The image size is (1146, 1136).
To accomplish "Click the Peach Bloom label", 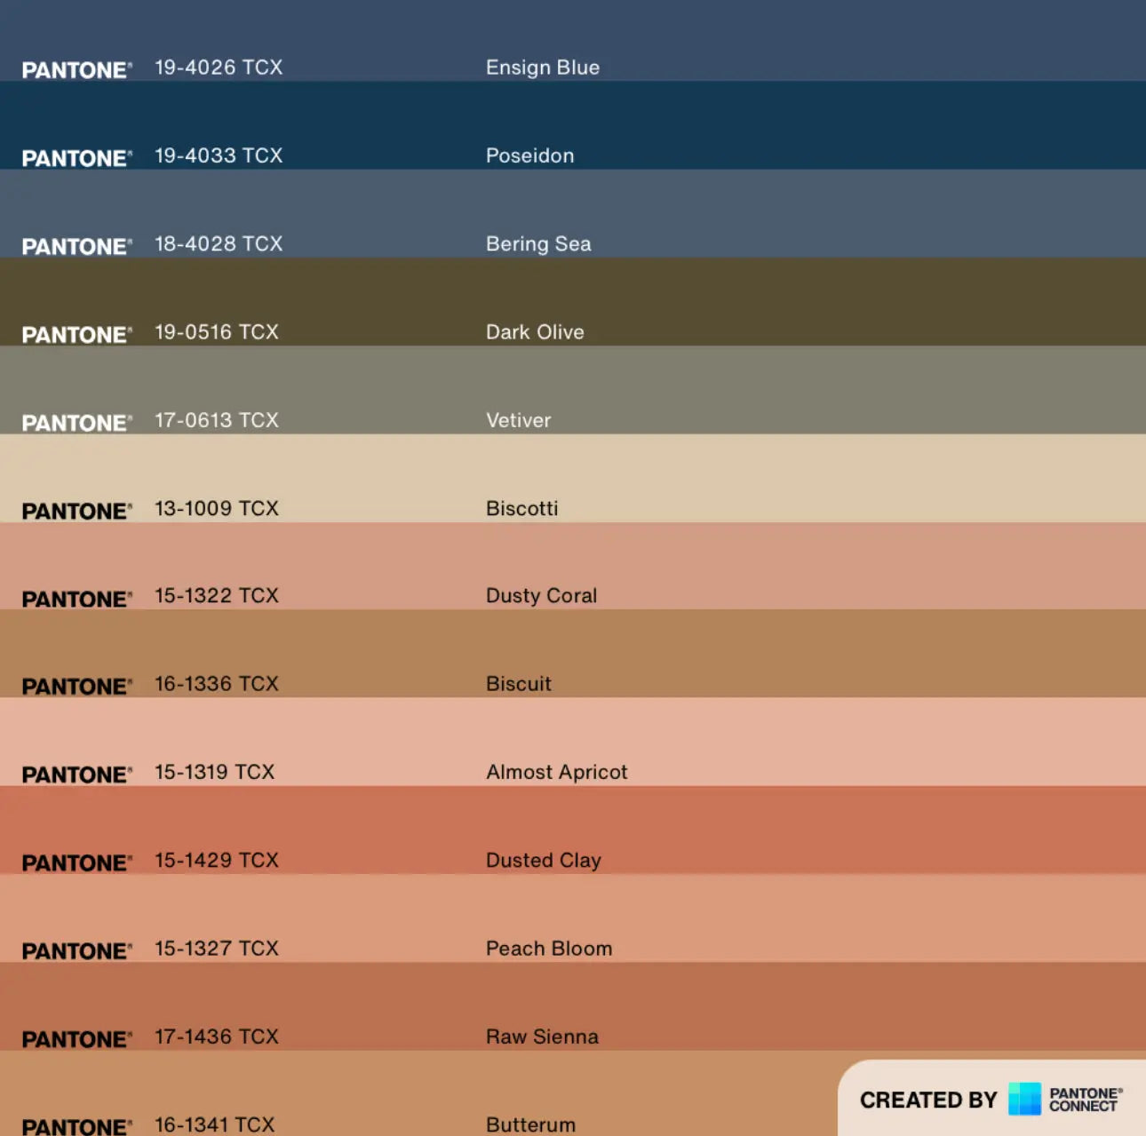I will pos(548,949).
